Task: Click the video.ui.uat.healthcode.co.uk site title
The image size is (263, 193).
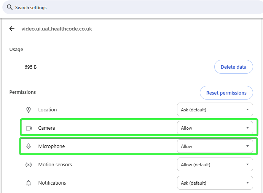Action: point(57,29)
